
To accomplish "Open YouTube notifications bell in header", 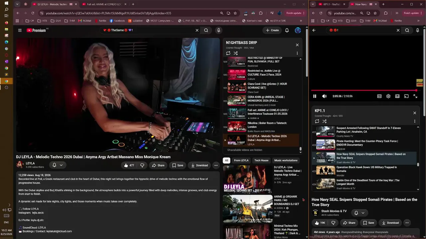I will pyautogui.click(x=287, y=30).
